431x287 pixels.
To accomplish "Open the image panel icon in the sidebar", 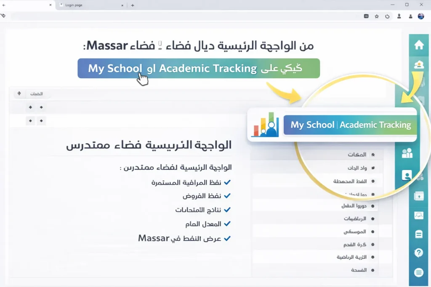I will [419, 216].
